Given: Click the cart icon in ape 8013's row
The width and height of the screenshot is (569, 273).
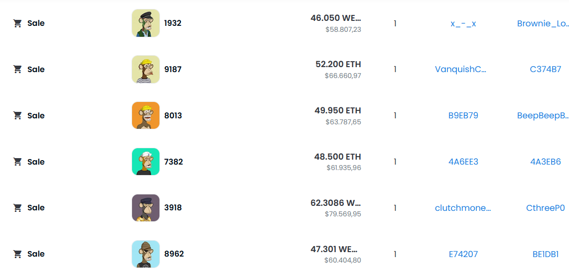Looking at the screenshot, I should click(x=17, y=115).
